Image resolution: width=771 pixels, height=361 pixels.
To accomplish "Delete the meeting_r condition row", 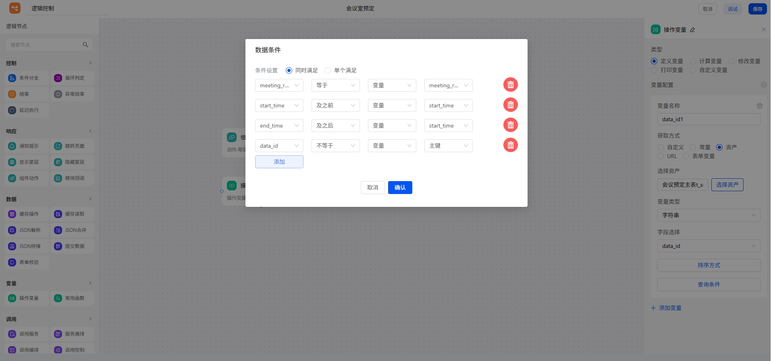I will point(510,85).
